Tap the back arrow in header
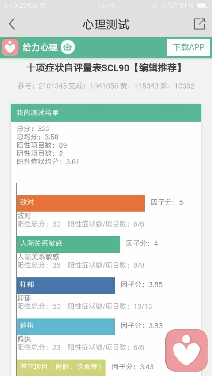 [12, 24]
